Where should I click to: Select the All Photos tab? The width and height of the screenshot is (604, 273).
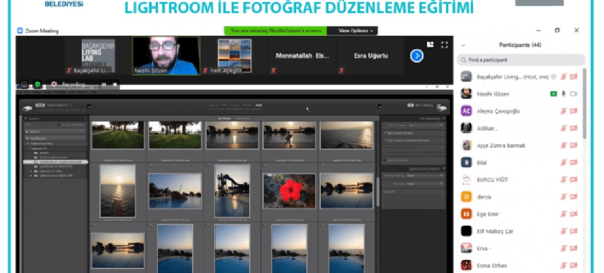225,118
